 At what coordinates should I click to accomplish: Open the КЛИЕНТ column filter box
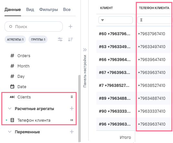click(115, 20)
